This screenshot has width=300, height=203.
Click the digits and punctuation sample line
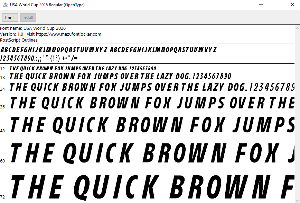click(39, 58)
